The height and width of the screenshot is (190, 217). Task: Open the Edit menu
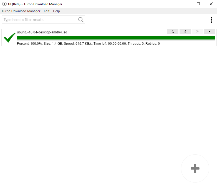click(x=47, y=11)
